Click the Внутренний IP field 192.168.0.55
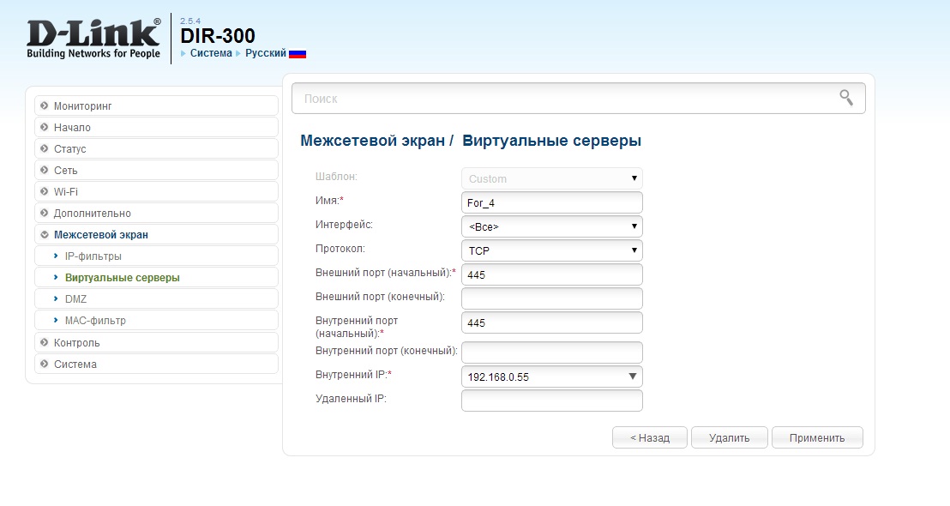 (552, 376)
